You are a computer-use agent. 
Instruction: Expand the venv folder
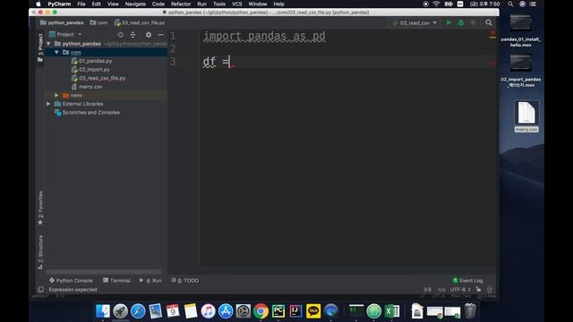(56, 96)
